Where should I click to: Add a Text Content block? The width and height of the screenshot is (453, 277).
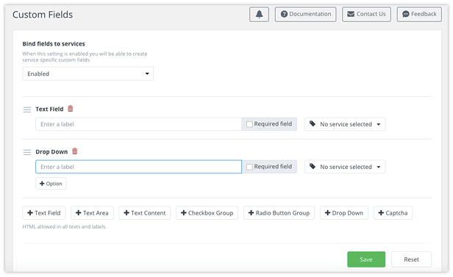(144, 213)
